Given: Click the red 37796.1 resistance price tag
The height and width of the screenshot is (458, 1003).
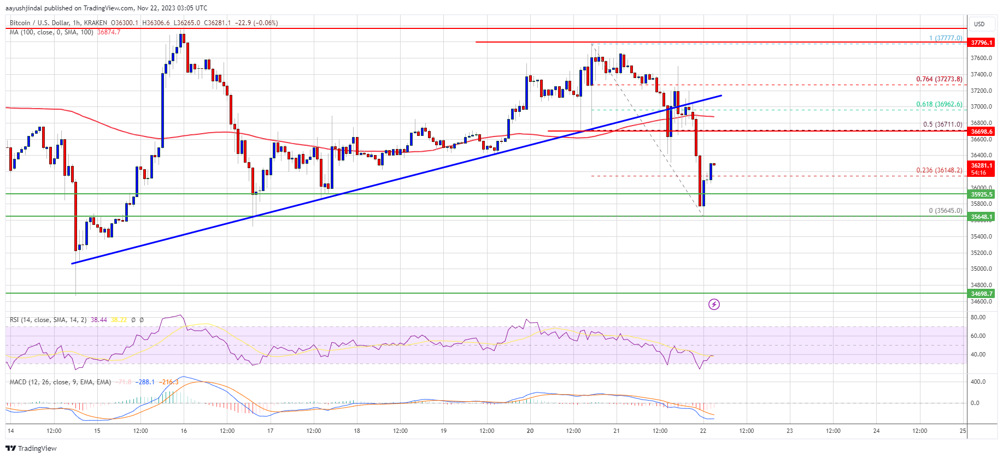Looking at the screenshot, I should coord(981,43).
